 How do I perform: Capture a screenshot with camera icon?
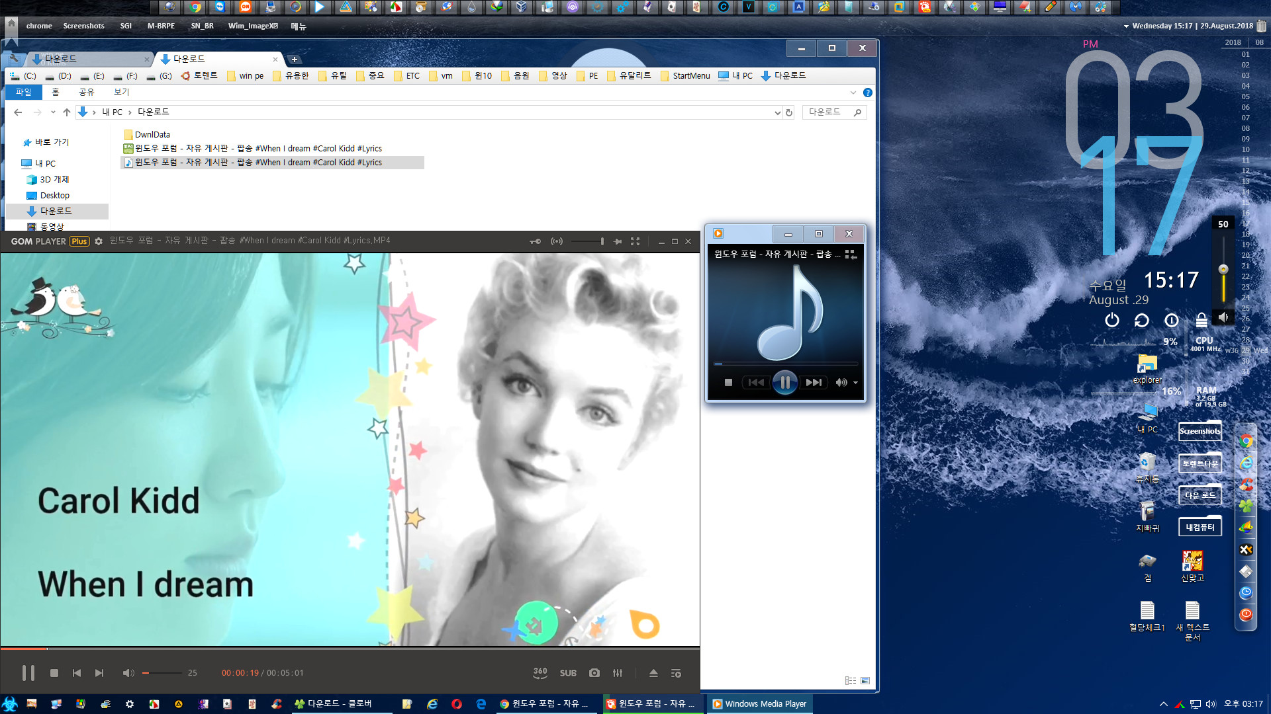click(594, 673)
